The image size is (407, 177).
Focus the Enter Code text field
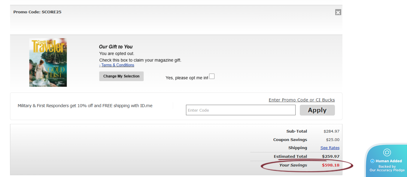click(241, 110)
